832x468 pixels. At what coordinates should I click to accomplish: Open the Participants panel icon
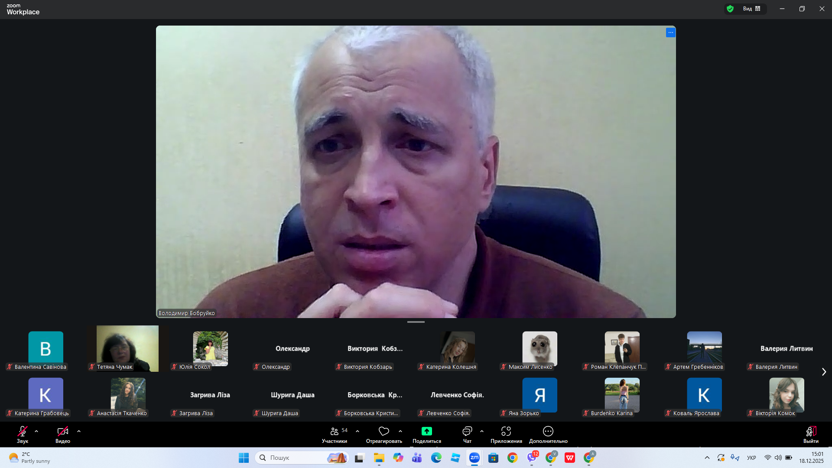(x=334, y=431)
